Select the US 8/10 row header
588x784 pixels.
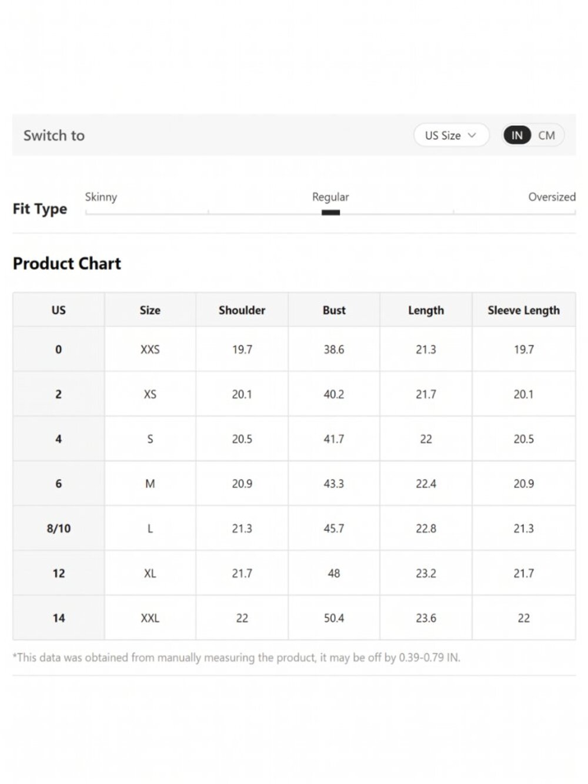point(59,528)
